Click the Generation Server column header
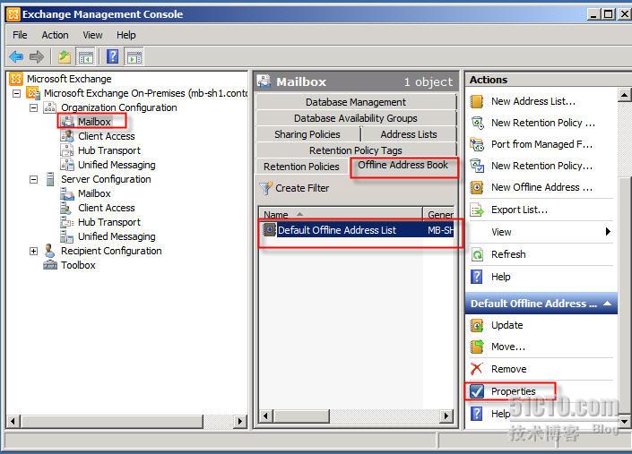632x454 pixels. 439,214
